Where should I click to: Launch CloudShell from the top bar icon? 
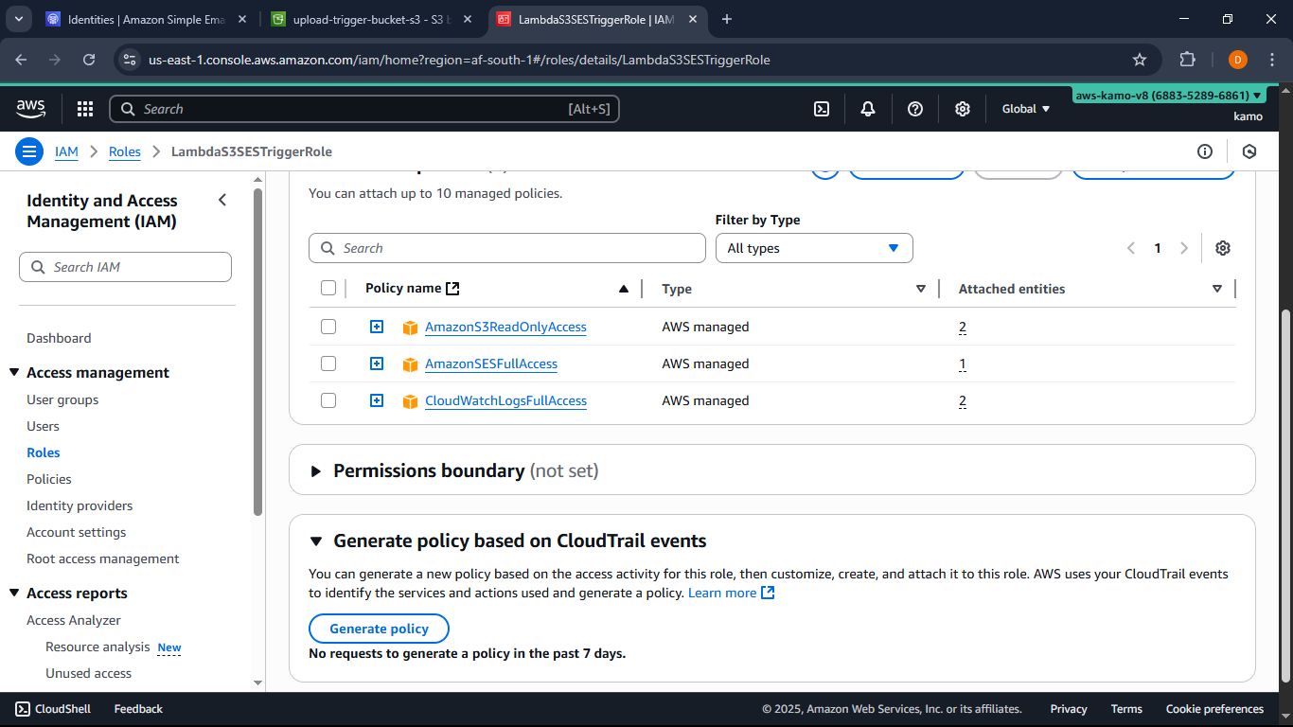click(822, 109)
